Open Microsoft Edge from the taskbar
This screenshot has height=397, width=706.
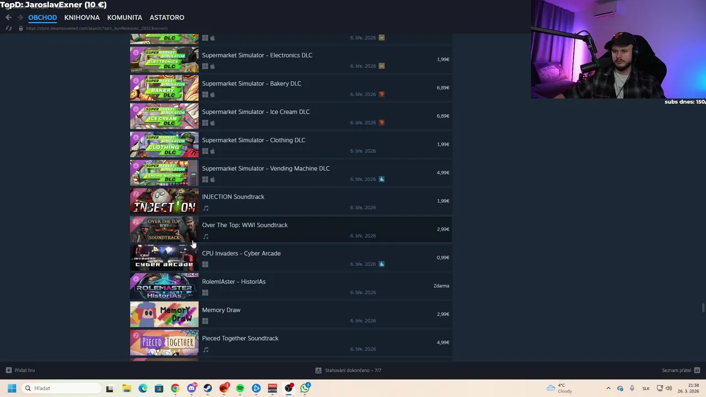143,388
